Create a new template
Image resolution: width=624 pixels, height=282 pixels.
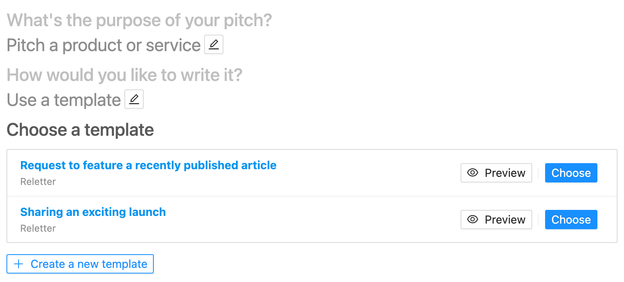[x=80, y=264]
